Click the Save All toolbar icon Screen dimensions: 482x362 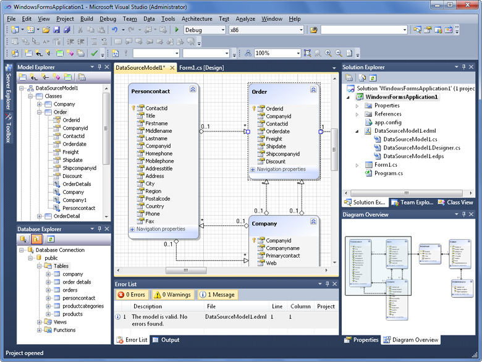click(67, 30)
